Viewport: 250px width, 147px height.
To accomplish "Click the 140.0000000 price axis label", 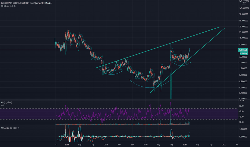I will tap(244, 8).
